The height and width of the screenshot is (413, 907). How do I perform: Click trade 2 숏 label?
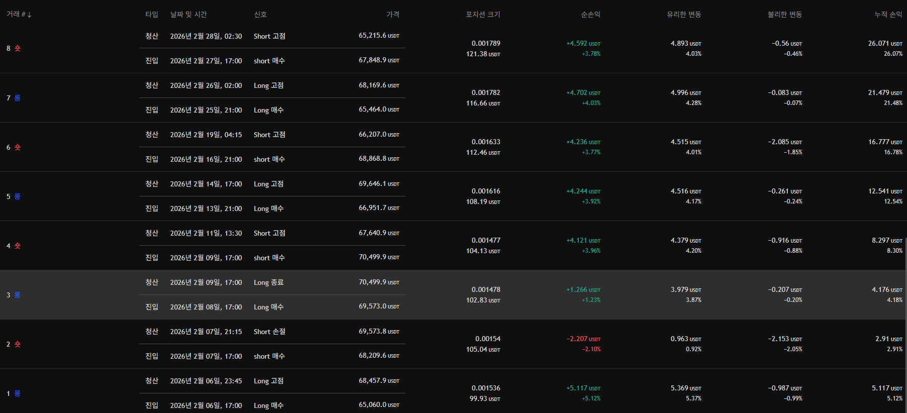(14, 344)
